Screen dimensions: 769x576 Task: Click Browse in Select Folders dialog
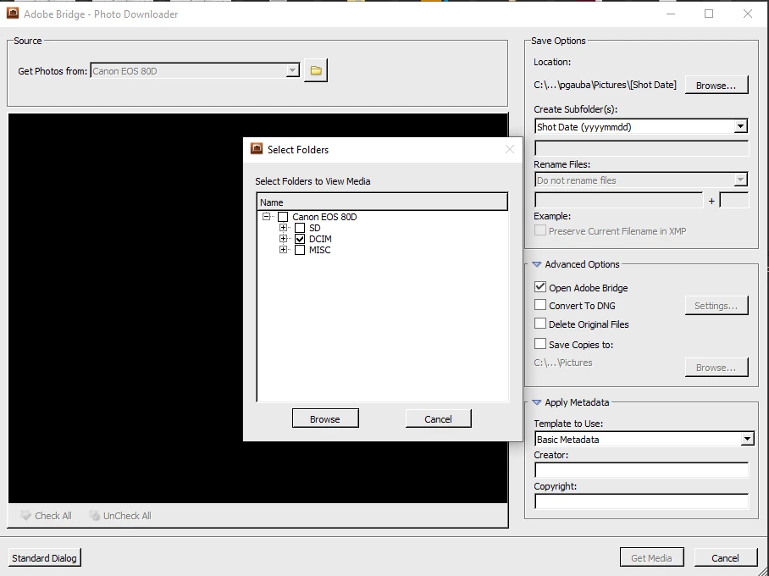tap(325, 418)
